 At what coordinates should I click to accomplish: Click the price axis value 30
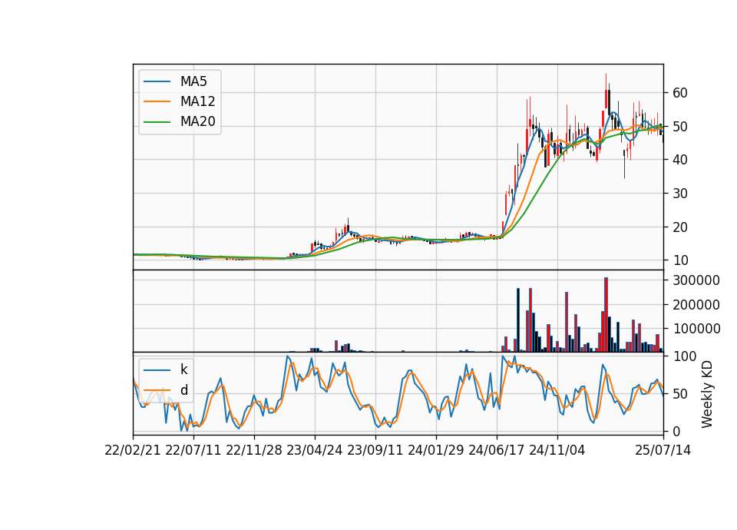[679, 194]
